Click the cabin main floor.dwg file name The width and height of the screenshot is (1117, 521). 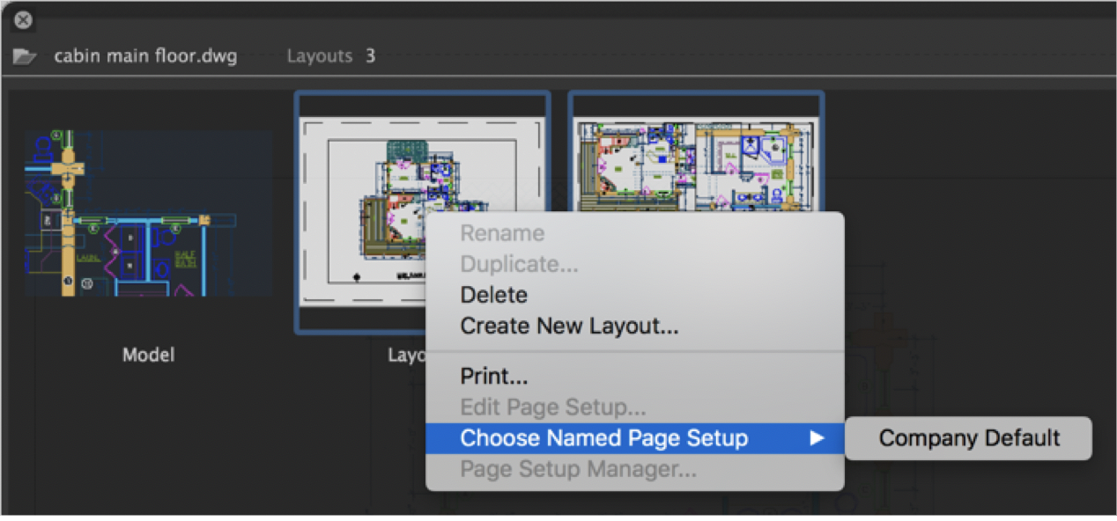click(x=145, y=56)
